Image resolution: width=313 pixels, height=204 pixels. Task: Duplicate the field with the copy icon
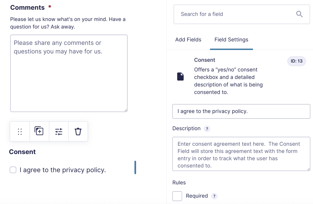tap(39, 131)
